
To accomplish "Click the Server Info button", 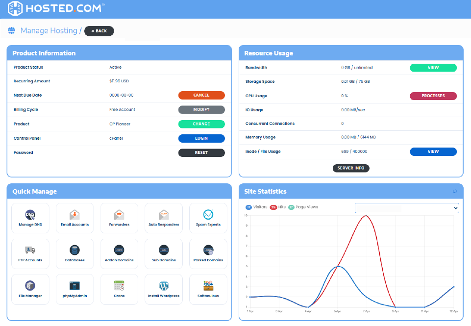I will pyautogui.click(x=351, y=168).
